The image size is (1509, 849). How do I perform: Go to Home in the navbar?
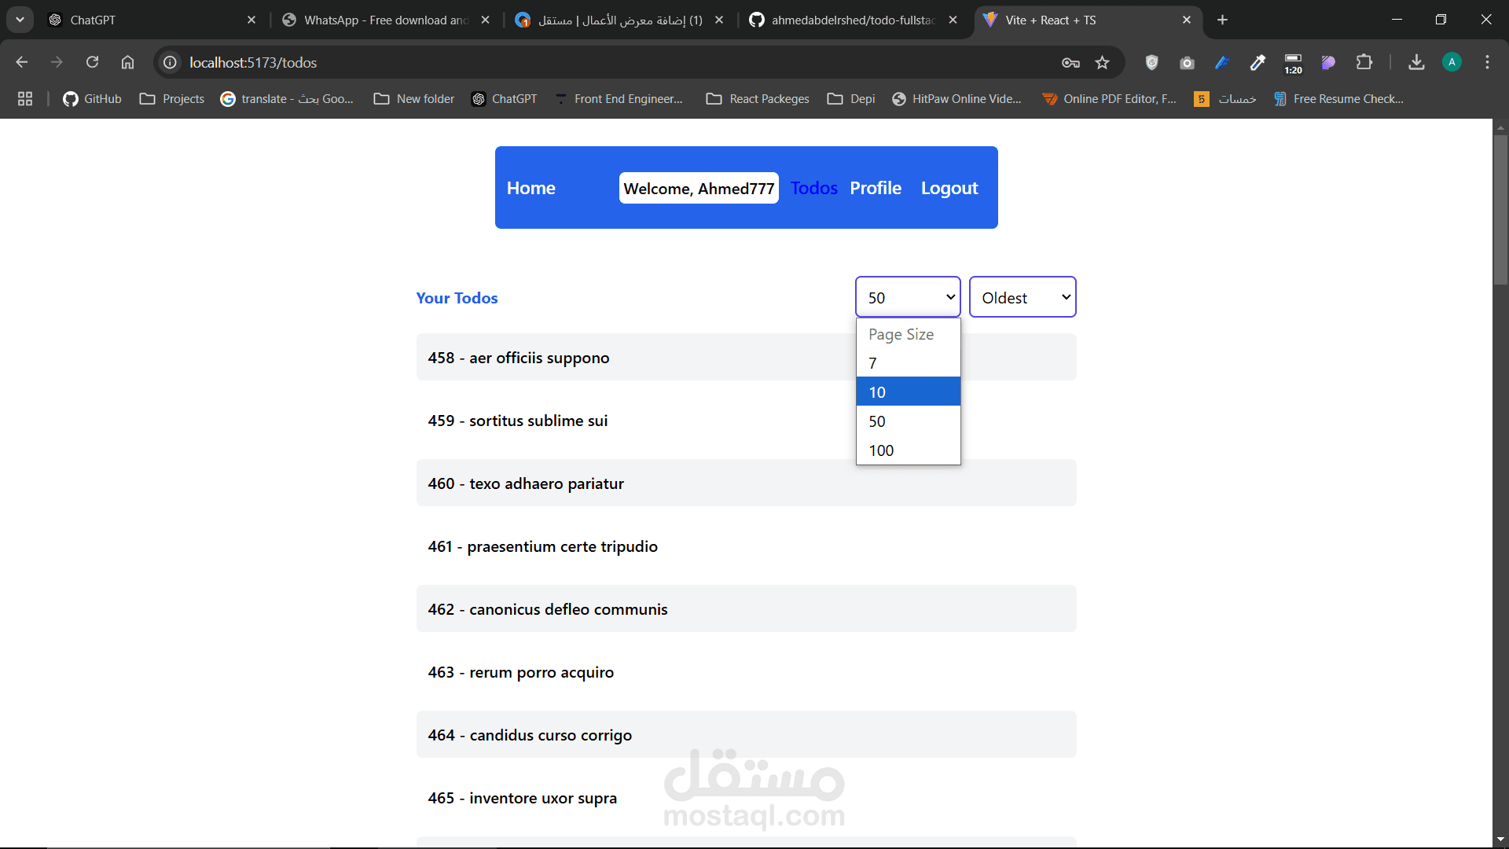tap(531, 188)
